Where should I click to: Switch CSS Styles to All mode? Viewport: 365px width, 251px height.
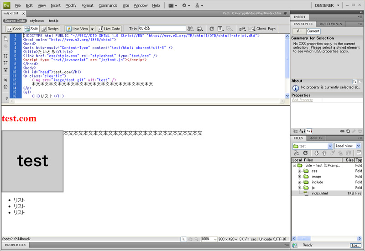[299, 31]
